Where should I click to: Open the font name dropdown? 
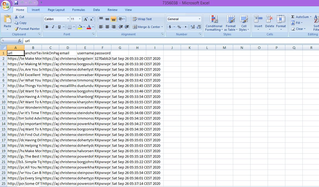coord(67,19)
